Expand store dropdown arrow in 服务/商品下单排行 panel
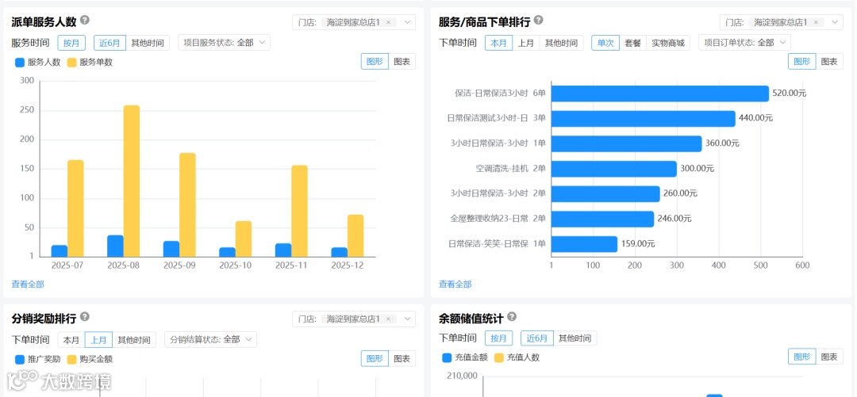 [x=834, y=22]
